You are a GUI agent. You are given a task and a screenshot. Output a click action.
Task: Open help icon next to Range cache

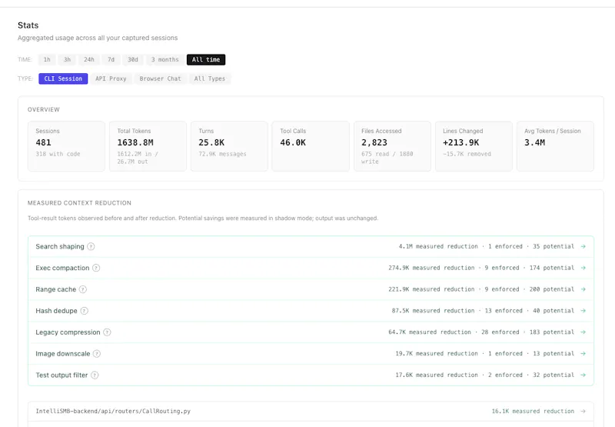point(83,289)
